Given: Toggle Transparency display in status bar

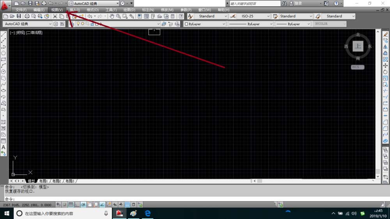Looking at the screenshot, I should (128, 205).
